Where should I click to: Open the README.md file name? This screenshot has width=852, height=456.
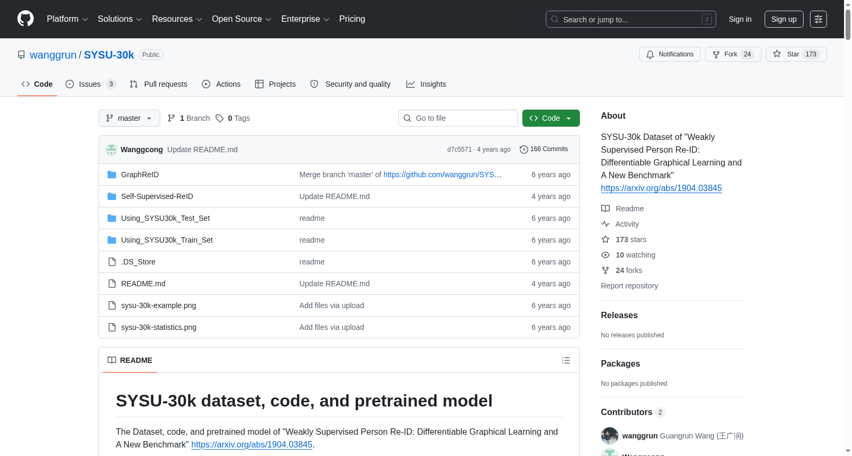(143, 284)
